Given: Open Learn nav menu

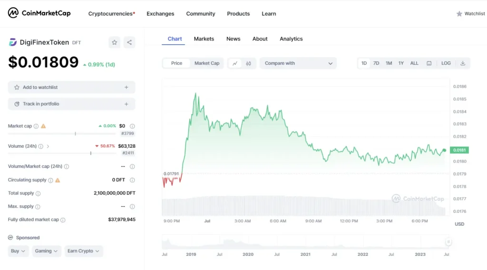Looking at the screenshot, I should point(269,14).
